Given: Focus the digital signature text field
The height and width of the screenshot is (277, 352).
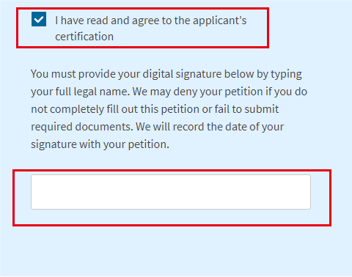Looking at the screenshot, I should (171, 192).
